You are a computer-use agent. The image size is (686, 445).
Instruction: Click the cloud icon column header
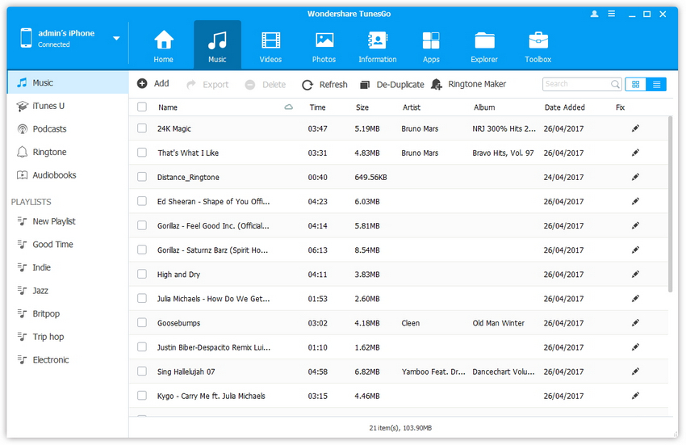[288, 107]
